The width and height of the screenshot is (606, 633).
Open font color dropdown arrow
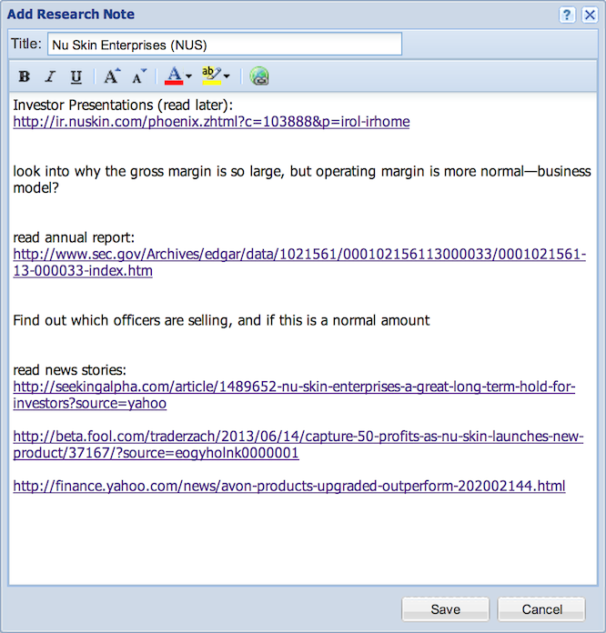point(188,76)
